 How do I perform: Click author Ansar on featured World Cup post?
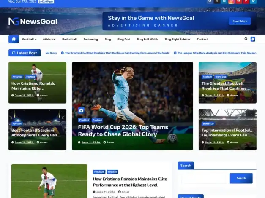coord(110,142)
